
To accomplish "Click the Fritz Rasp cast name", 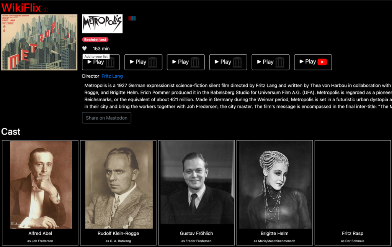I will pos(353,234).
